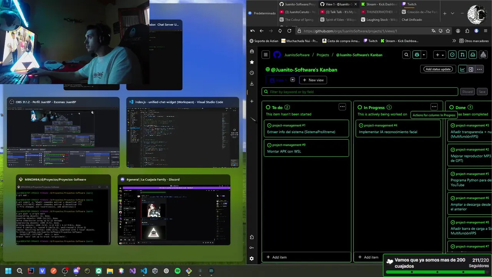Open browser extensions puzzle icon

tap(467, 31)
